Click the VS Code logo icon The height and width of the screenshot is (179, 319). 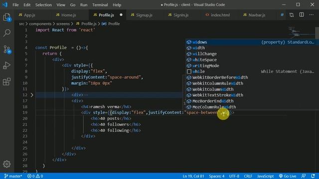(5, 4)
